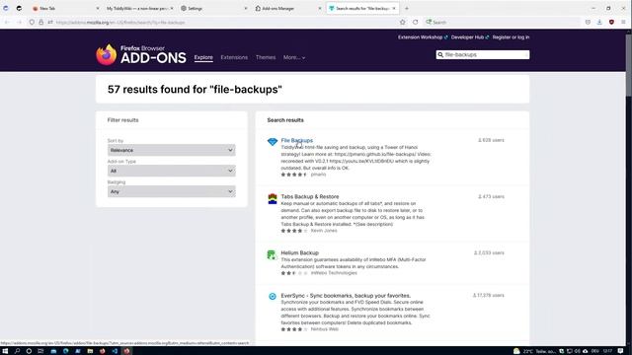Open the More menu in navigation
632x355 pixels.
[x=294, y=57]
